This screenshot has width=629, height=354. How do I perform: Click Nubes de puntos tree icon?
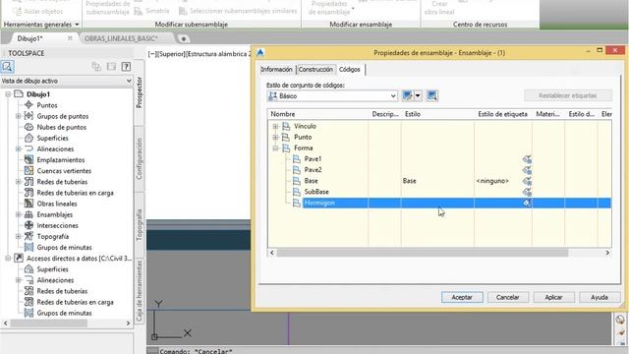tap(29, 127)
